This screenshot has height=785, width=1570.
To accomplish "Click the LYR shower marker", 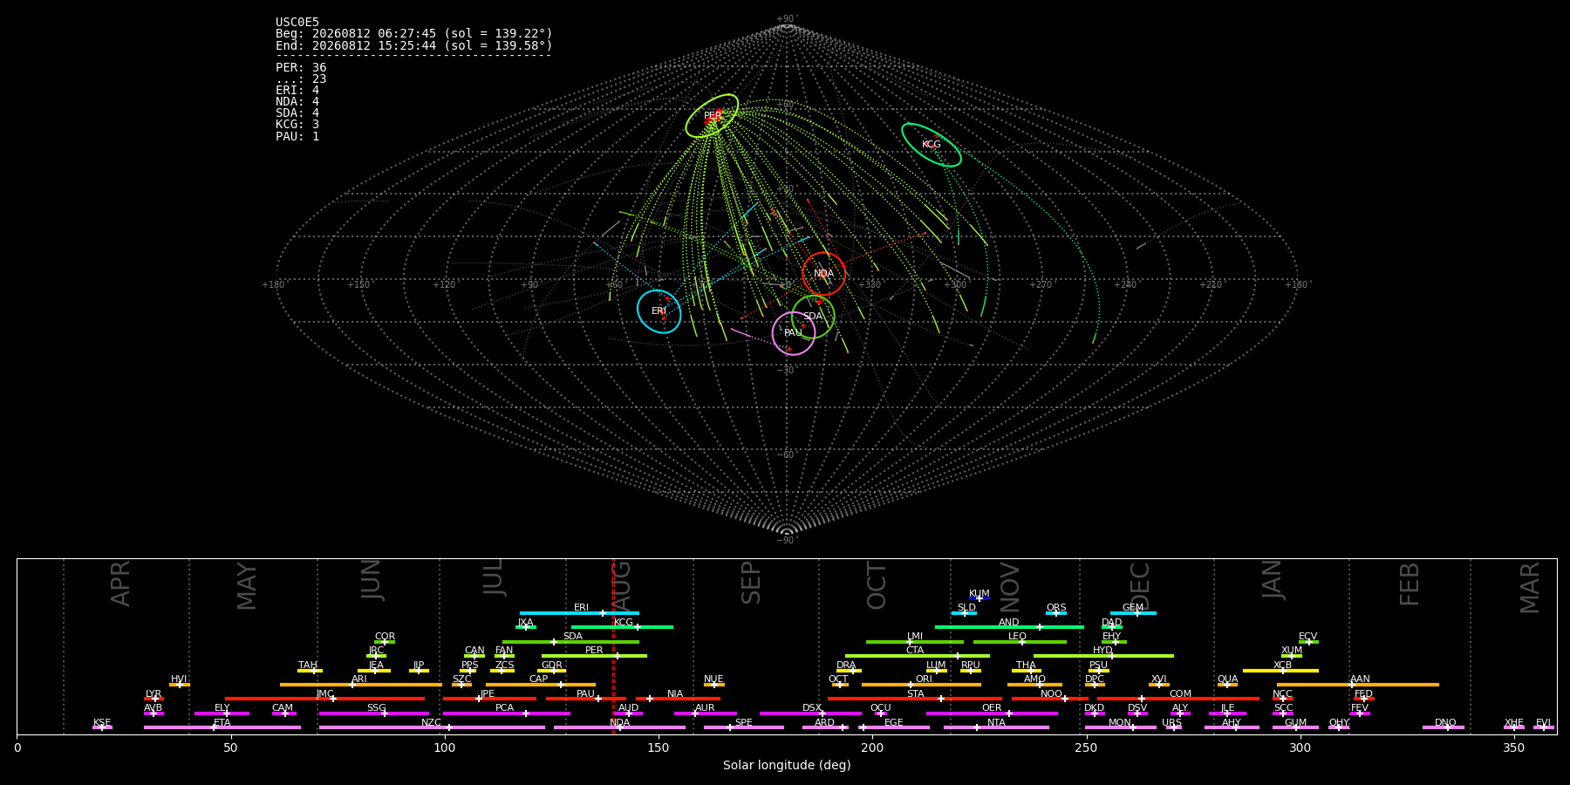I will [154, 699].
